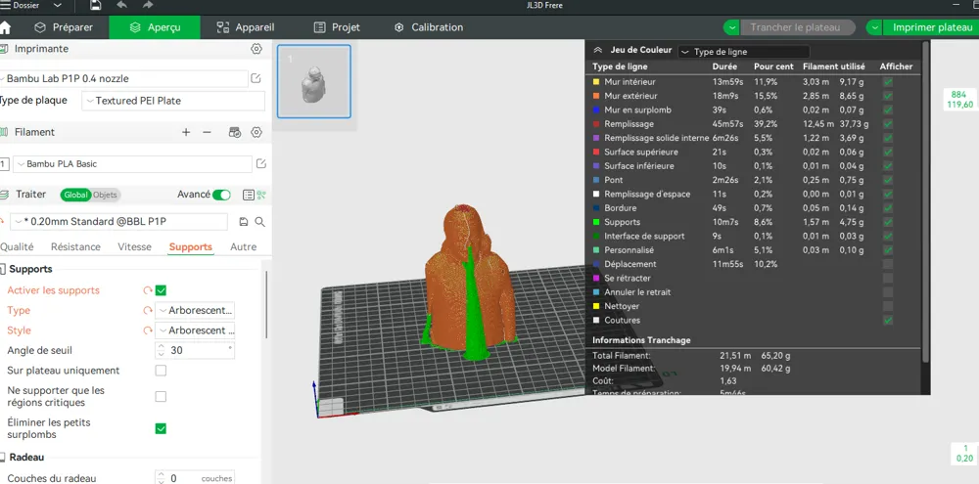Check Sur plateau uniquement checkbox
979x484 pixels.
click(161, 371)
